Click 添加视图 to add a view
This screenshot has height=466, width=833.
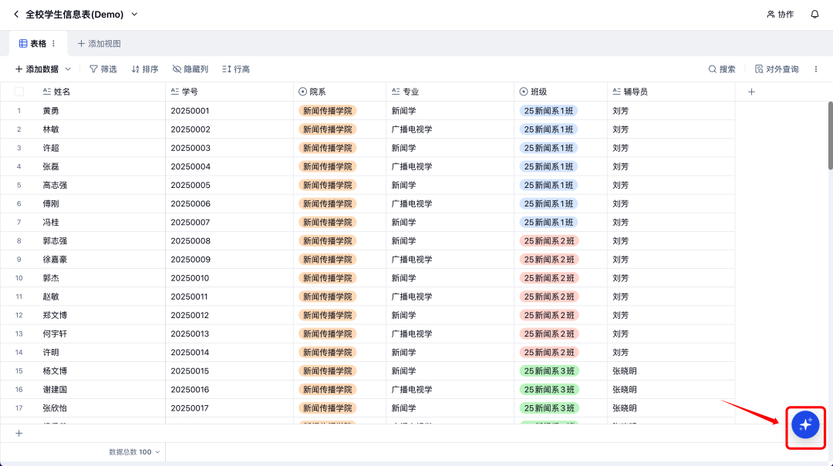[99, 44]
